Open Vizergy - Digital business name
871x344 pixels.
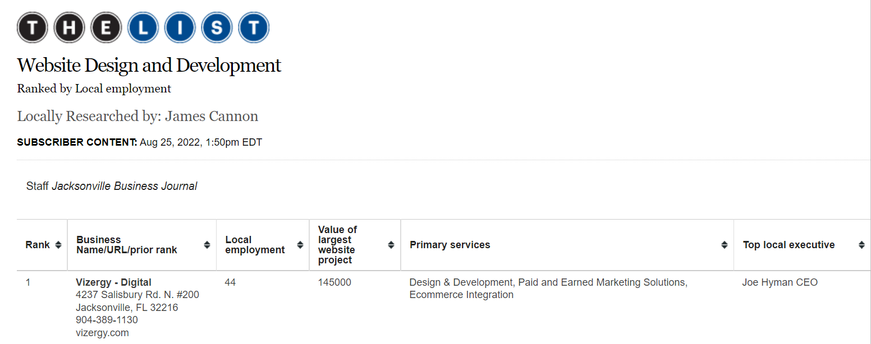[113, 282]
